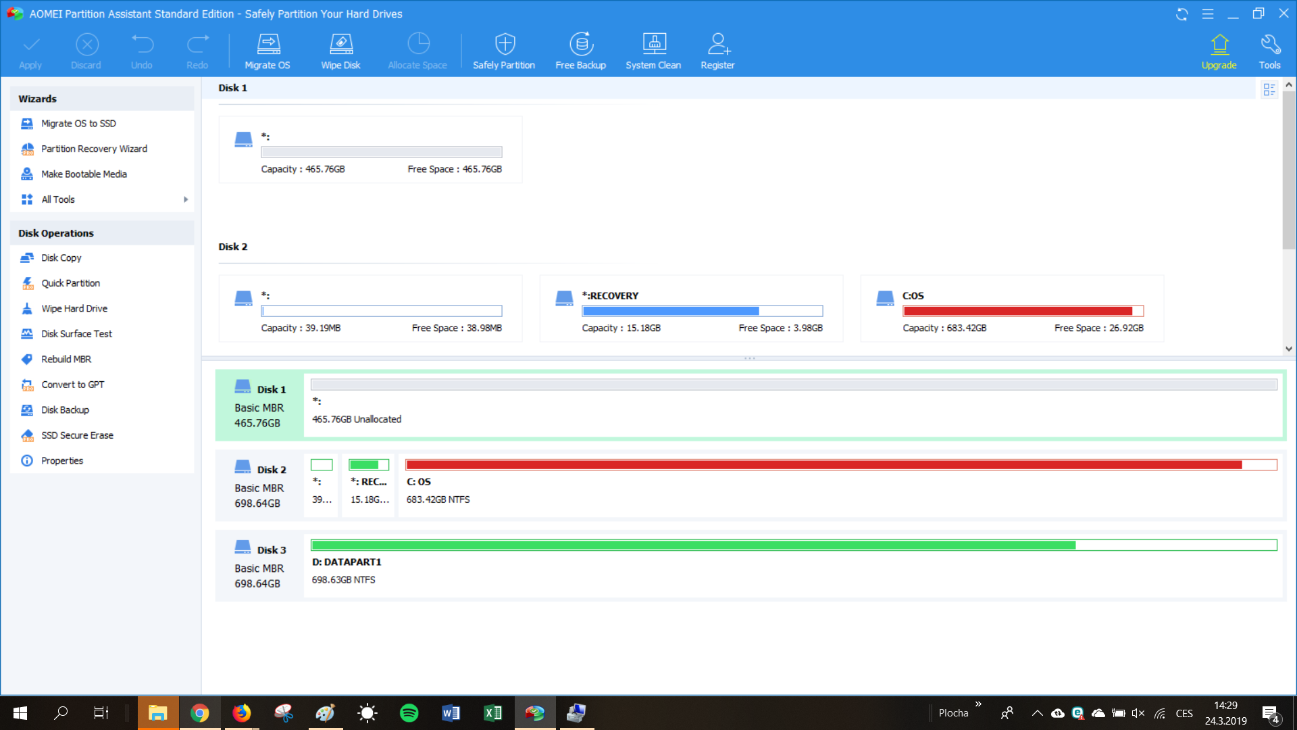
Task: Open the hamburger menu in the title bar
Action: 1208,14
